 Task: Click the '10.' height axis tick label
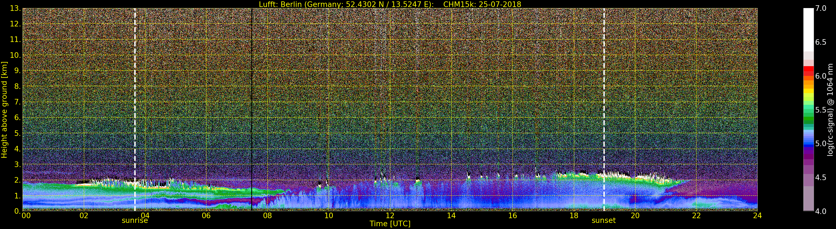pos(16,55)
